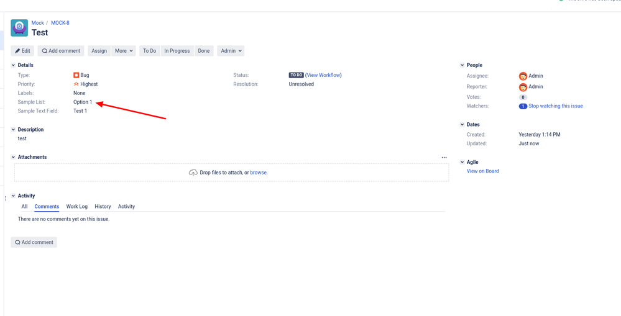Click the cloud upload icon in drop zone
Viewport: 621px width, 316px height.
pyautogui.click(x=193, y=173)
